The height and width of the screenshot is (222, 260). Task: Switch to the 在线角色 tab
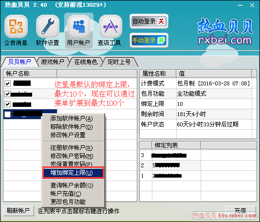point(86,62)
